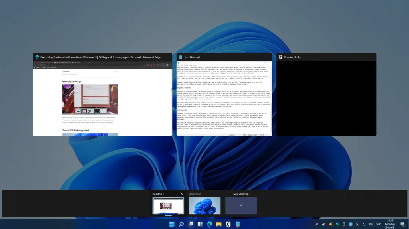Image resolution: width=409 pixels, height=229 pixels.
Task: Click Counter-Strike icon in window title
Action: (x=281, y=57)
